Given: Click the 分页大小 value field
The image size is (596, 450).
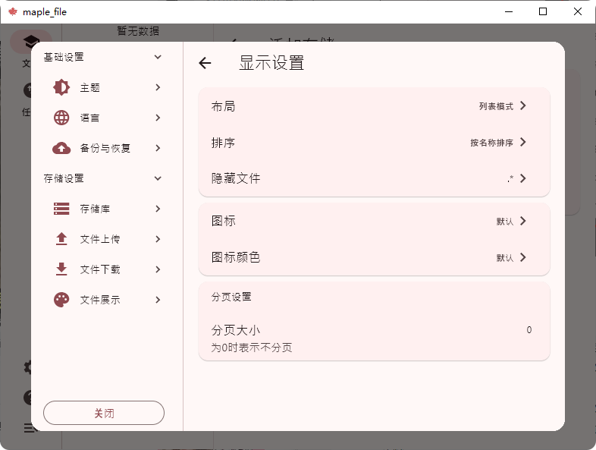Looking at the screenshot, I should point(529,330).
